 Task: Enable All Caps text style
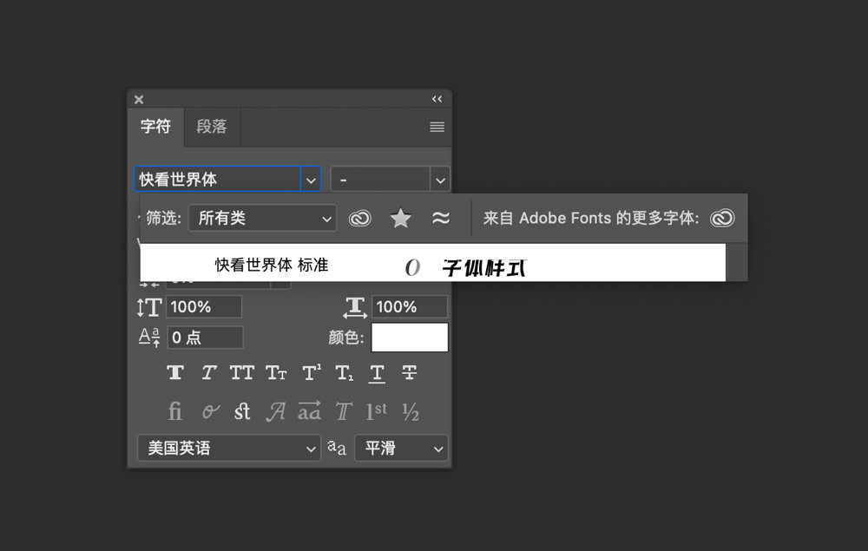pyautogui.click(x=242, y=373)
